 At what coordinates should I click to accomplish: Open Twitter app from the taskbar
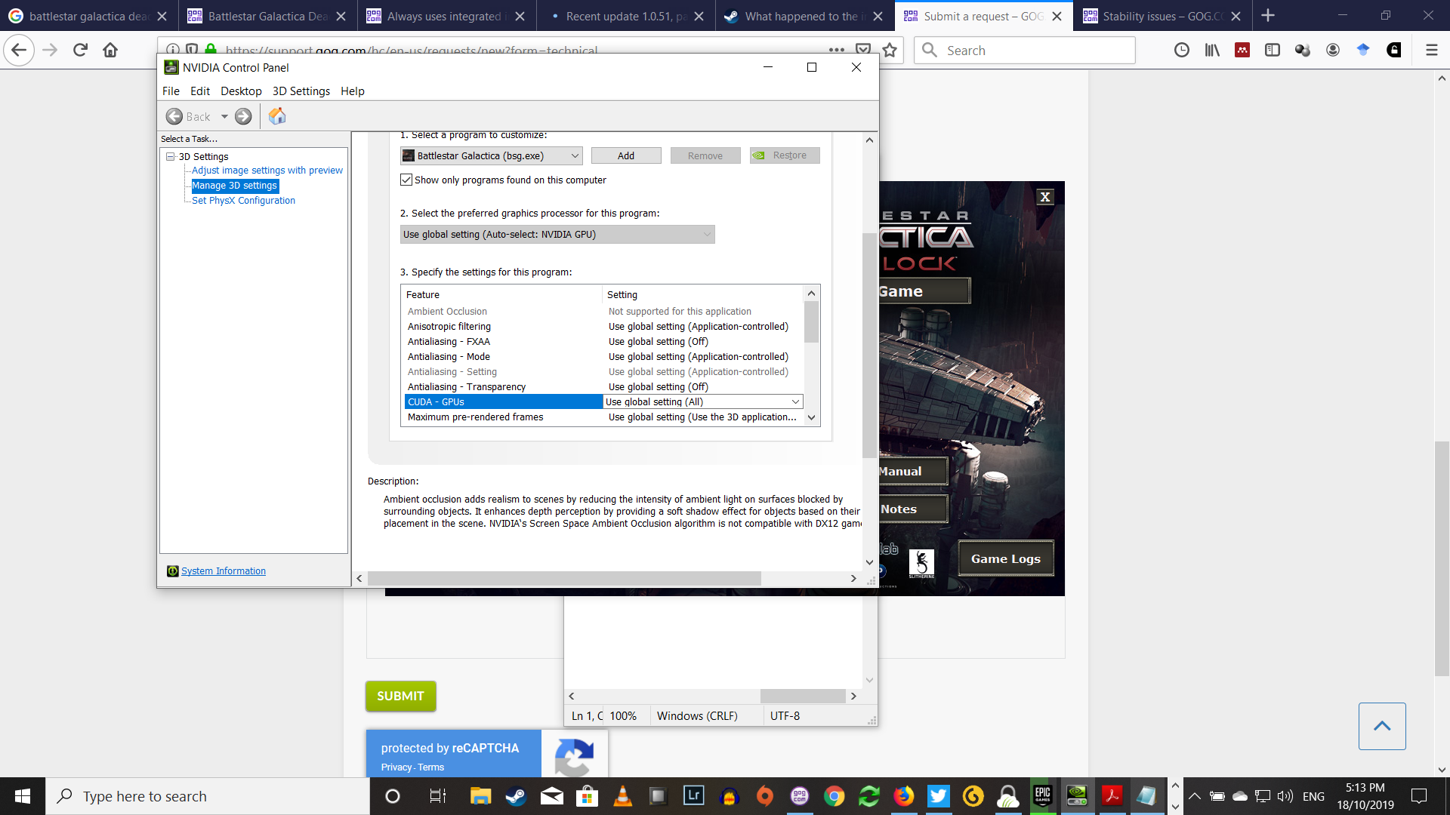pyautogui.click(x=939, y=796)
